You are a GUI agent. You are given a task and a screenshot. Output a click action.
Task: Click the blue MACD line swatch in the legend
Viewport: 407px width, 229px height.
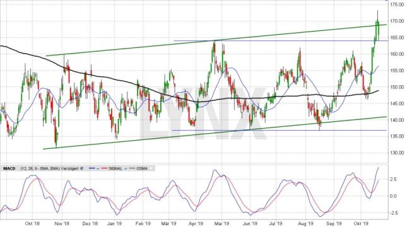tap(91, 168)
